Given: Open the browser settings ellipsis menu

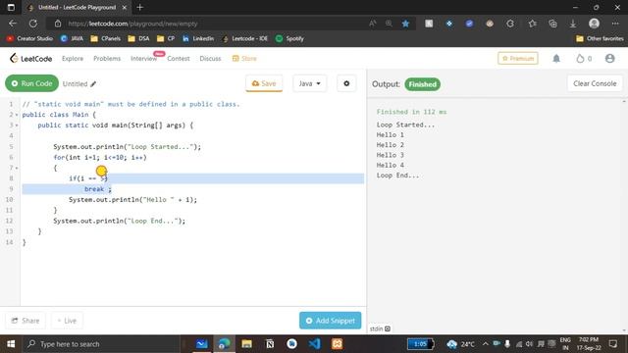Looking at the screenshot, I should tap(615, 24).
